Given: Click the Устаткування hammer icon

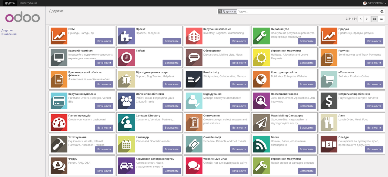Looking at the screenshot, I should click(x=59, y=144).
